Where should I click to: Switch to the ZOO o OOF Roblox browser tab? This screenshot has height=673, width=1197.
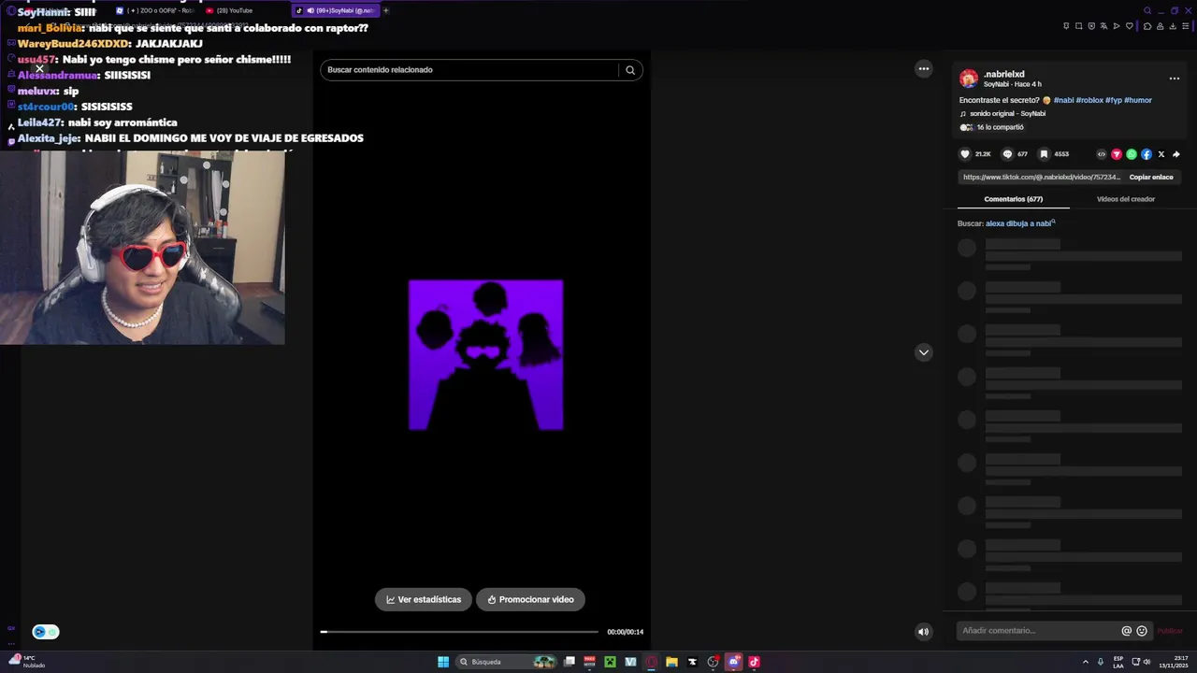pos(154,10)
